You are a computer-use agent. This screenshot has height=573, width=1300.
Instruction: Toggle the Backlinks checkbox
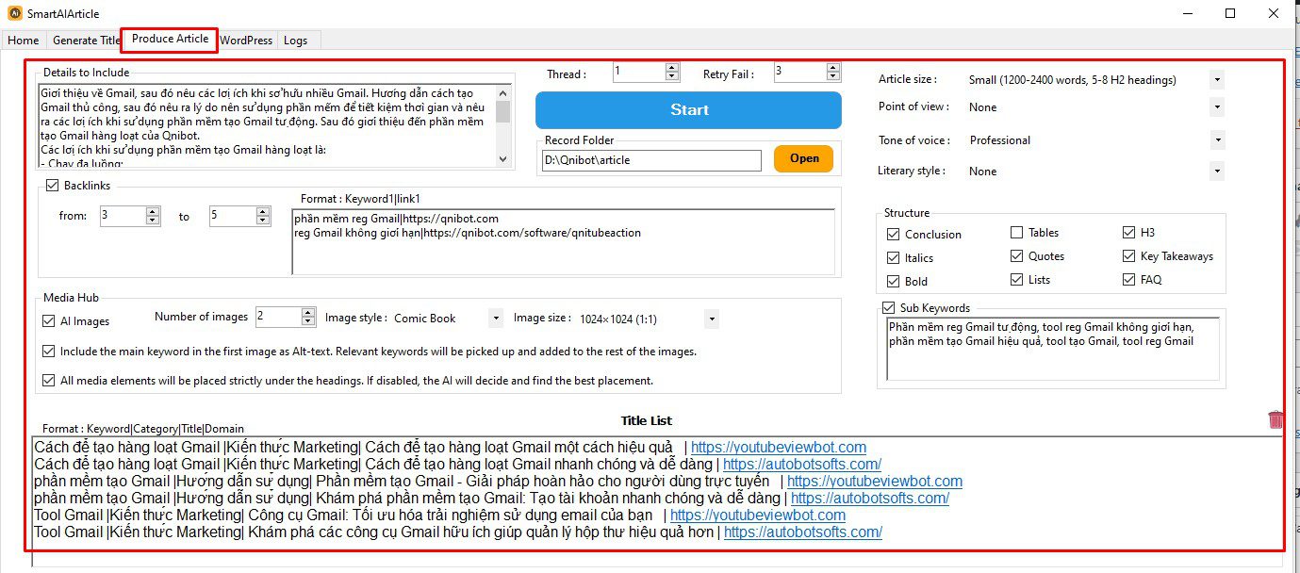[x=53, y=186]
